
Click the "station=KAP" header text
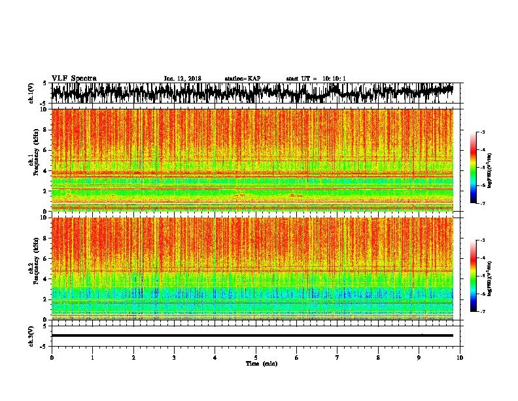tap(243, 79)
